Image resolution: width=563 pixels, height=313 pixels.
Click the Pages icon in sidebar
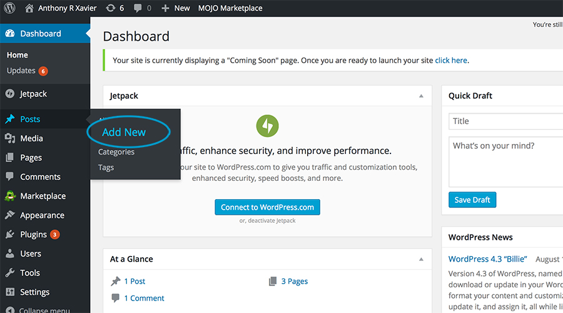[x=10, y=157]
